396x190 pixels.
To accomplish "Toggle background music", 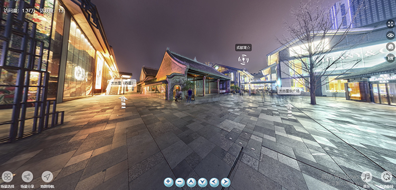I will coord(366,177).
